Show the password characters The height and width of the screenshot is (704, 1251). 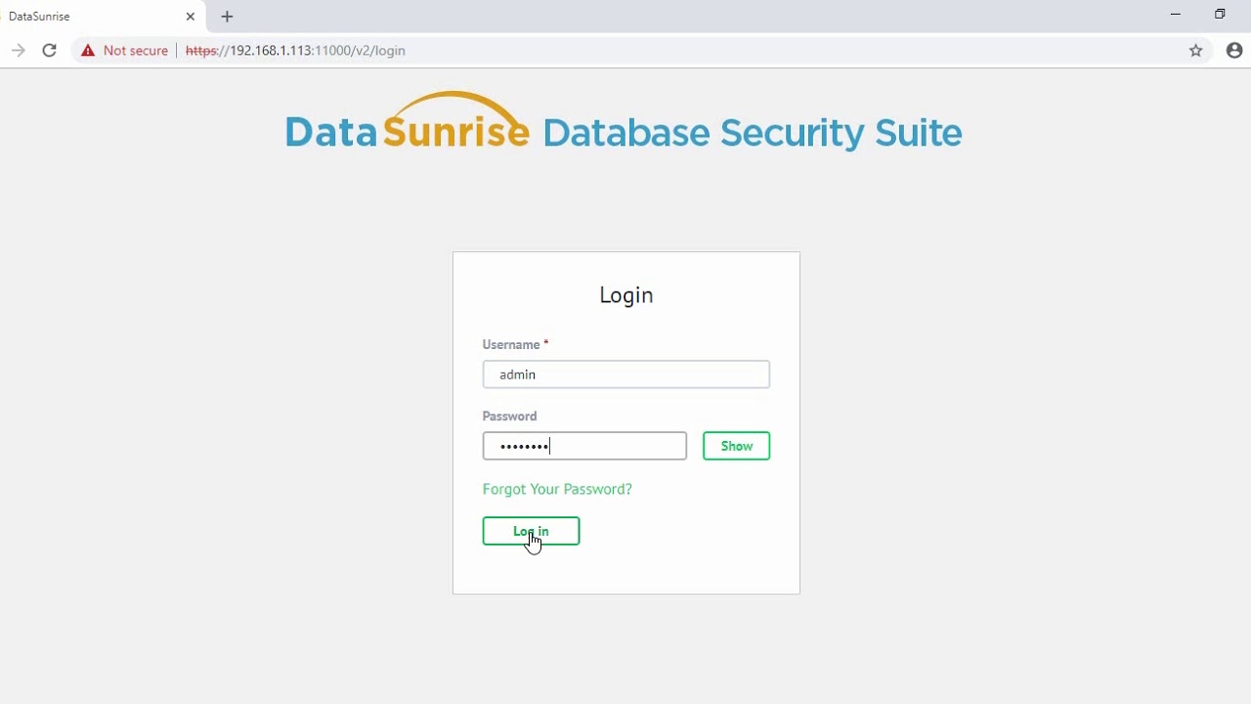tap(736, 446)
